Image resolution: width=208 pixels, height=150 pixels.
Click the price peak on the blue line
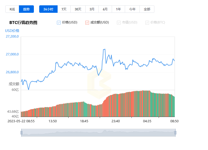click(x=104, y=49)
